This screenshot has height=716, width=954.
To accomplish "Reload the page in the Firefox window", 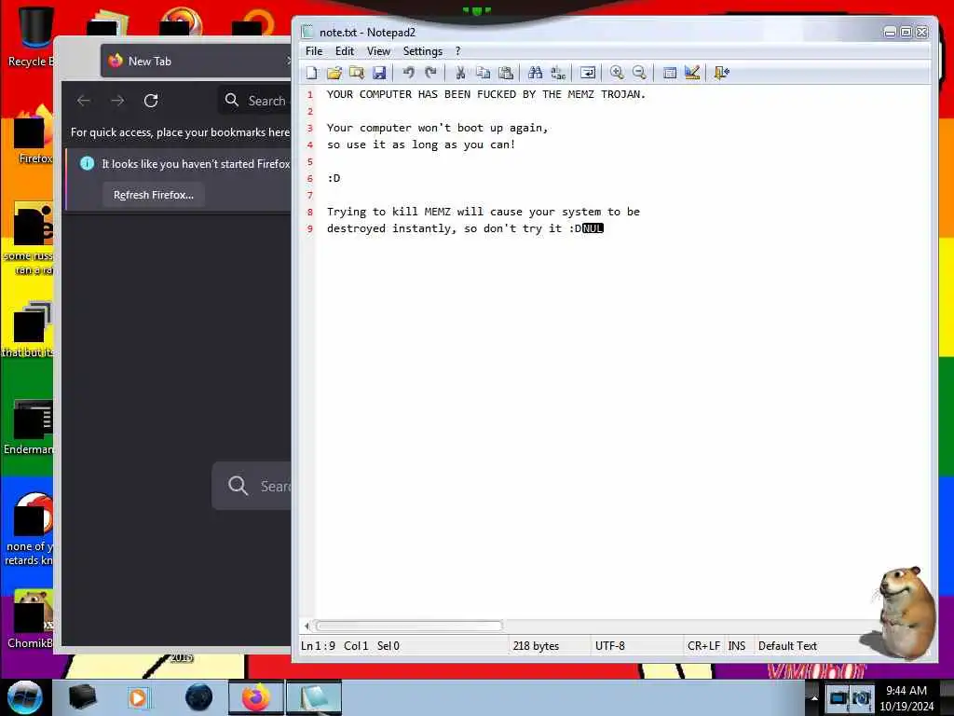I will (151, 101).
